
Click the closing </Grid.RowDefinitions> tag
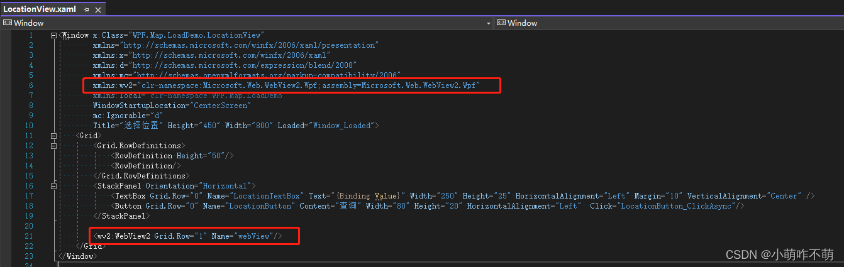click(x=141, y=176)
